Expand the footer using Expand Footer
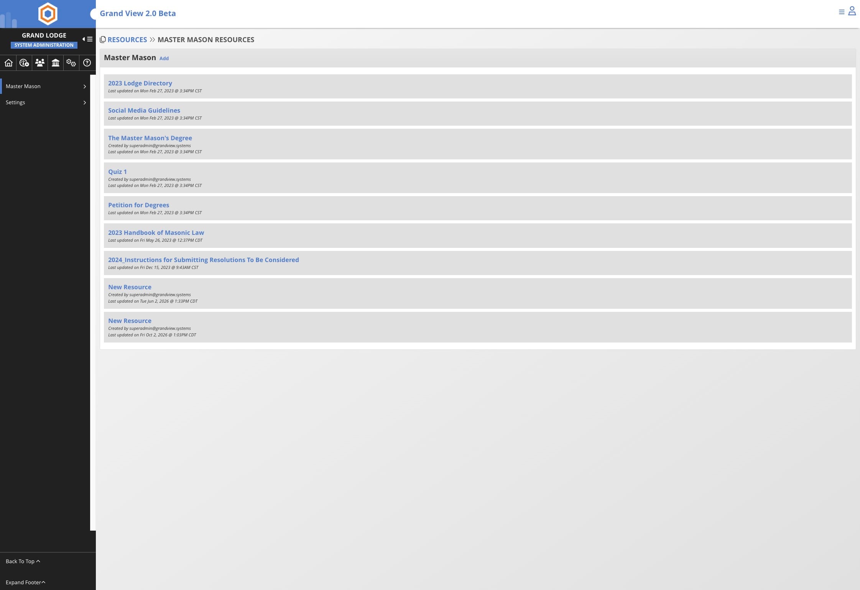This screenshot has height=590, width=860. coord(25,582)
